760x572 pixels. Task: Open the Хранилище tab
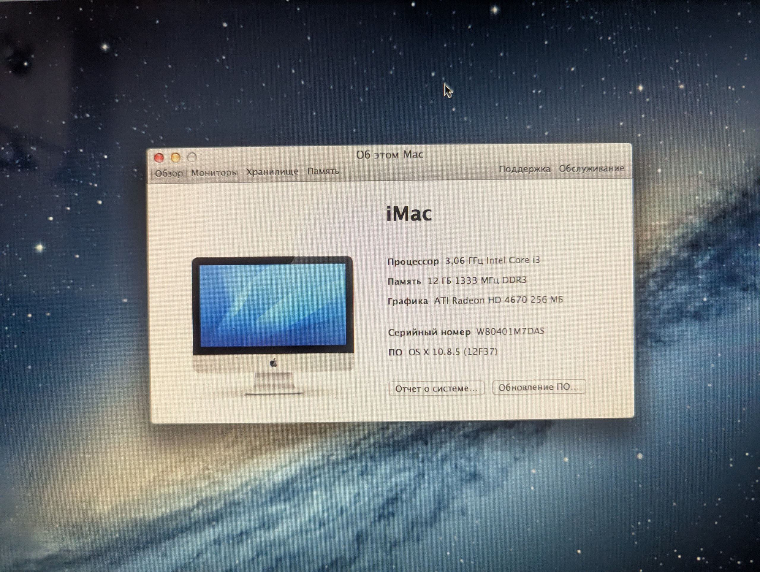point(272,172)
